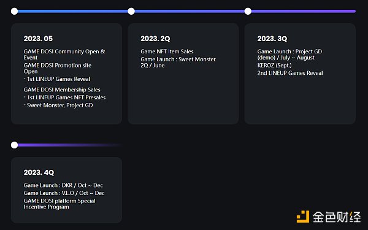Click 2nd LINEUP Games Reveal text

click(290, 73)
